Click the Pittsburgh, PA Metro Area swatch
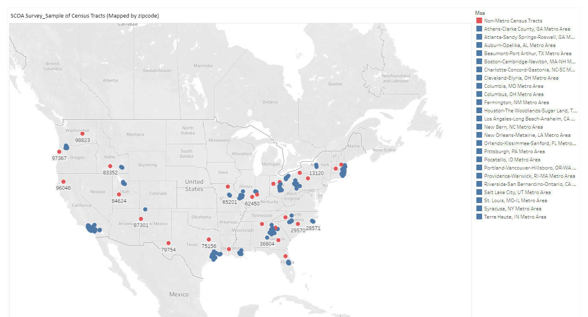Viewport: 588px width, 317px height. click(x=479, y=152)
